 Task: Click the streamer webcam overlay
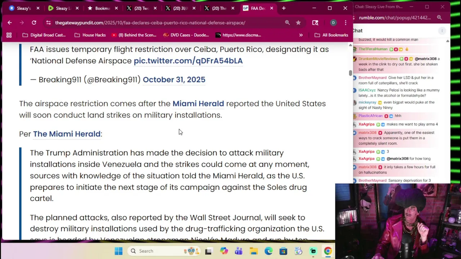[x=398, y=221]
